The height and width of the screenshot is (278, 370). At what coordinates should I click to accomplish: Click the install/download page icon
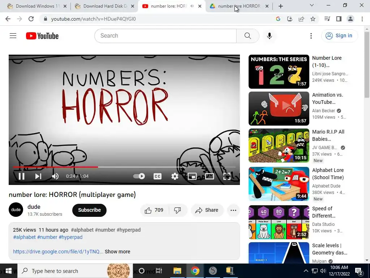click(x=290, y=19)
